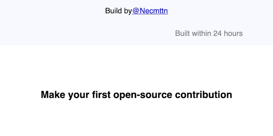This screenshot has width=273, height=136.
Task: Select the 'Built within 24 hours' tagline
Action: 209,33
